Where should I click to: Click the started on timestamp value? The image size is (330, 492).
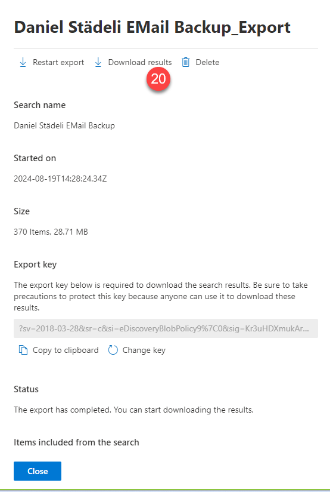click(x=60, y=179)
